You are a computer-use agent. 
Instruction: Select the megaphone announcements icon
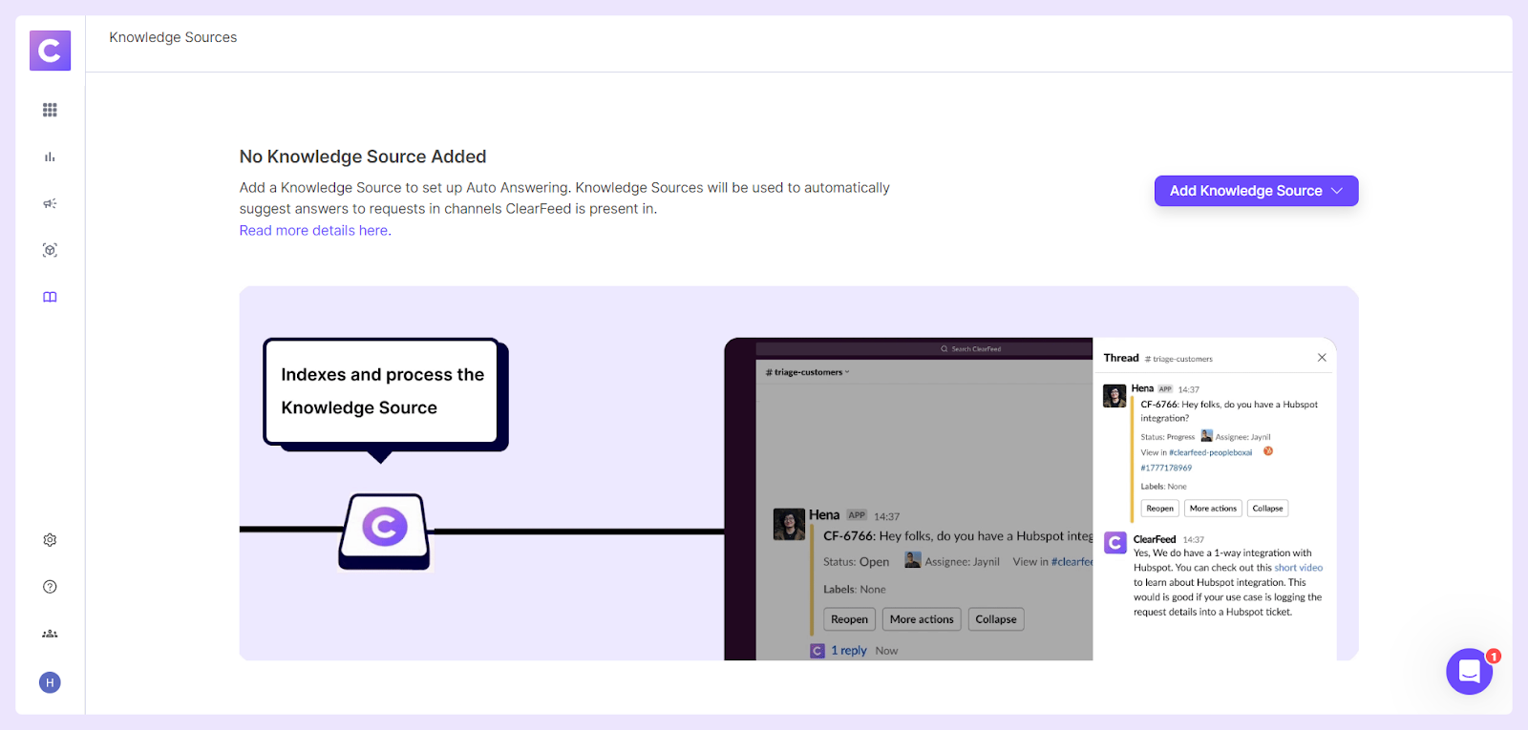click(50, 203)
